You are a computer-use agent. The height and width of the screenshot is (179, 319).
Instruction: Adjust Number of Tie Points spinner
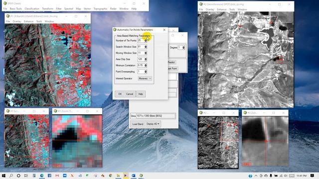tap(146, 41)
